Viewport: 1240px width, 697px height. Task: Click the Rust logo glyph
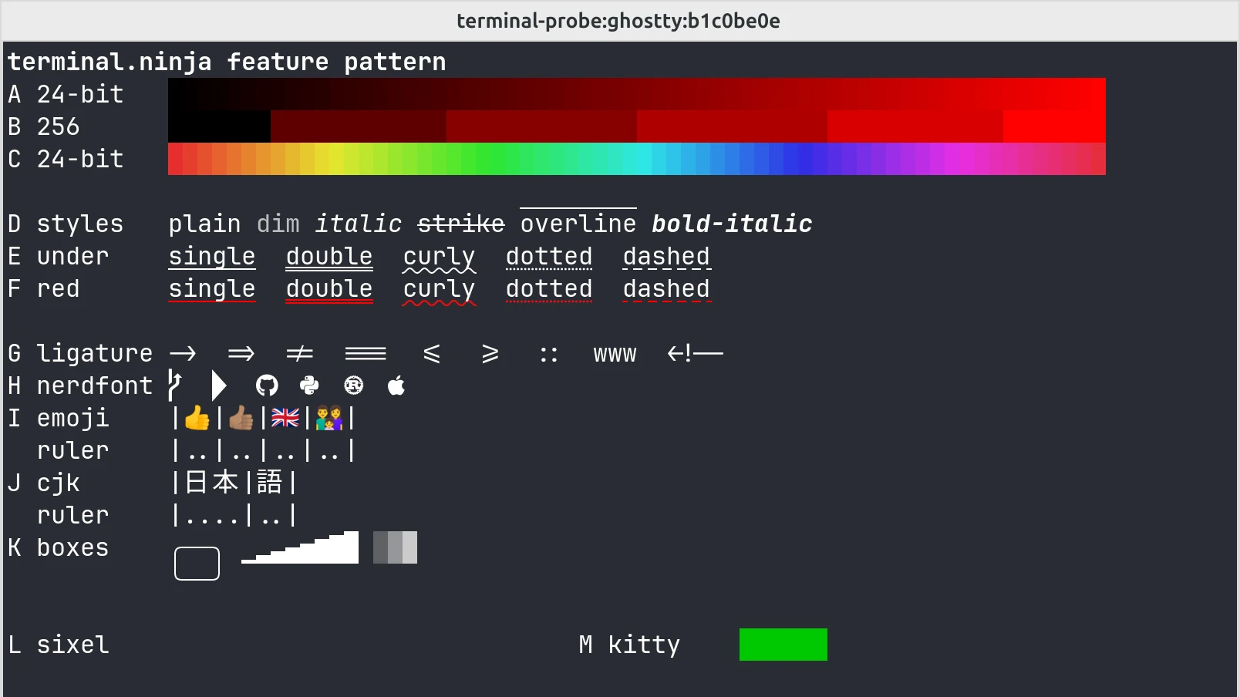pos(353,385)
